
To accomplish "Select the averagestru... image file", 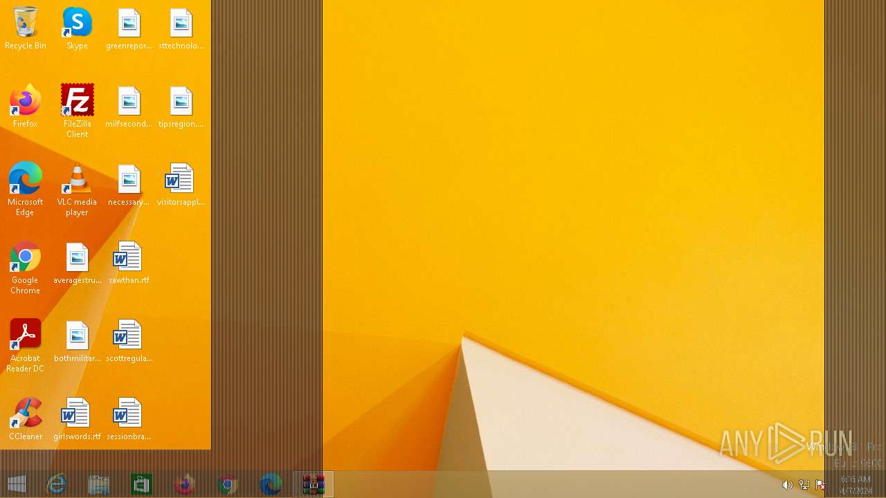I will pos(77,263).
